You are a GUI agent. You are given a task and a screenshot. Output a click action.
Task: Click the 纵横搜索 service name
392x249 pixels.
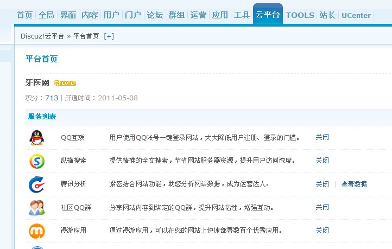click(73, 161)
